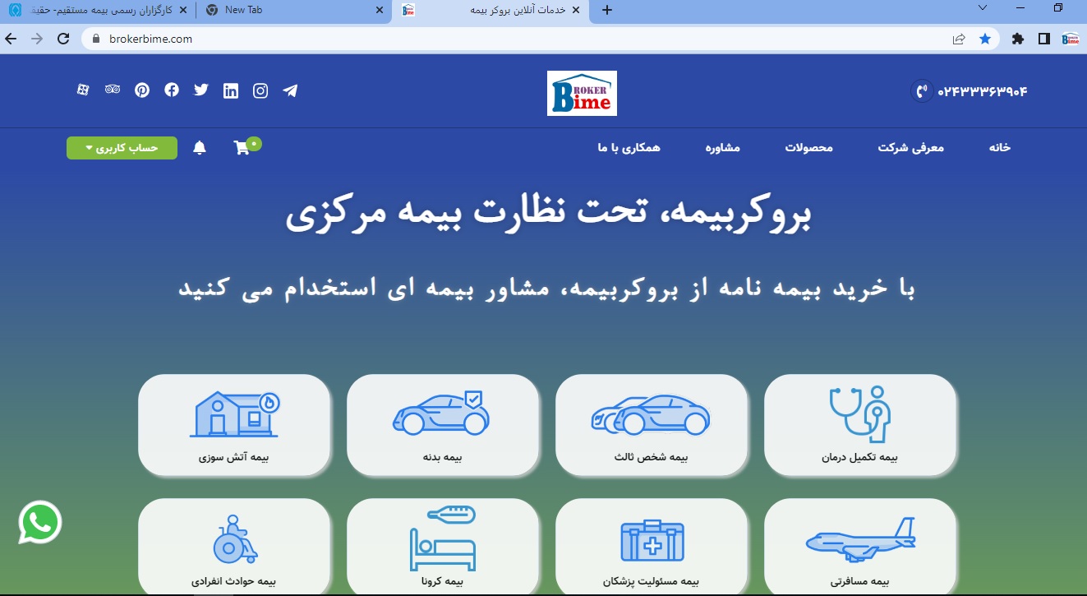Open مشاوره menu item

723,148
